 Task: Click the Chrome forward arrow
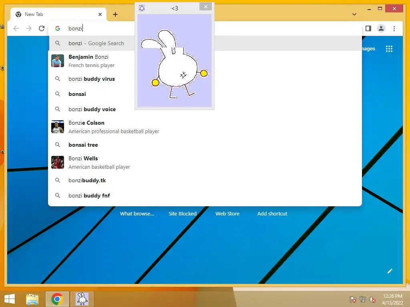point(29,28)
